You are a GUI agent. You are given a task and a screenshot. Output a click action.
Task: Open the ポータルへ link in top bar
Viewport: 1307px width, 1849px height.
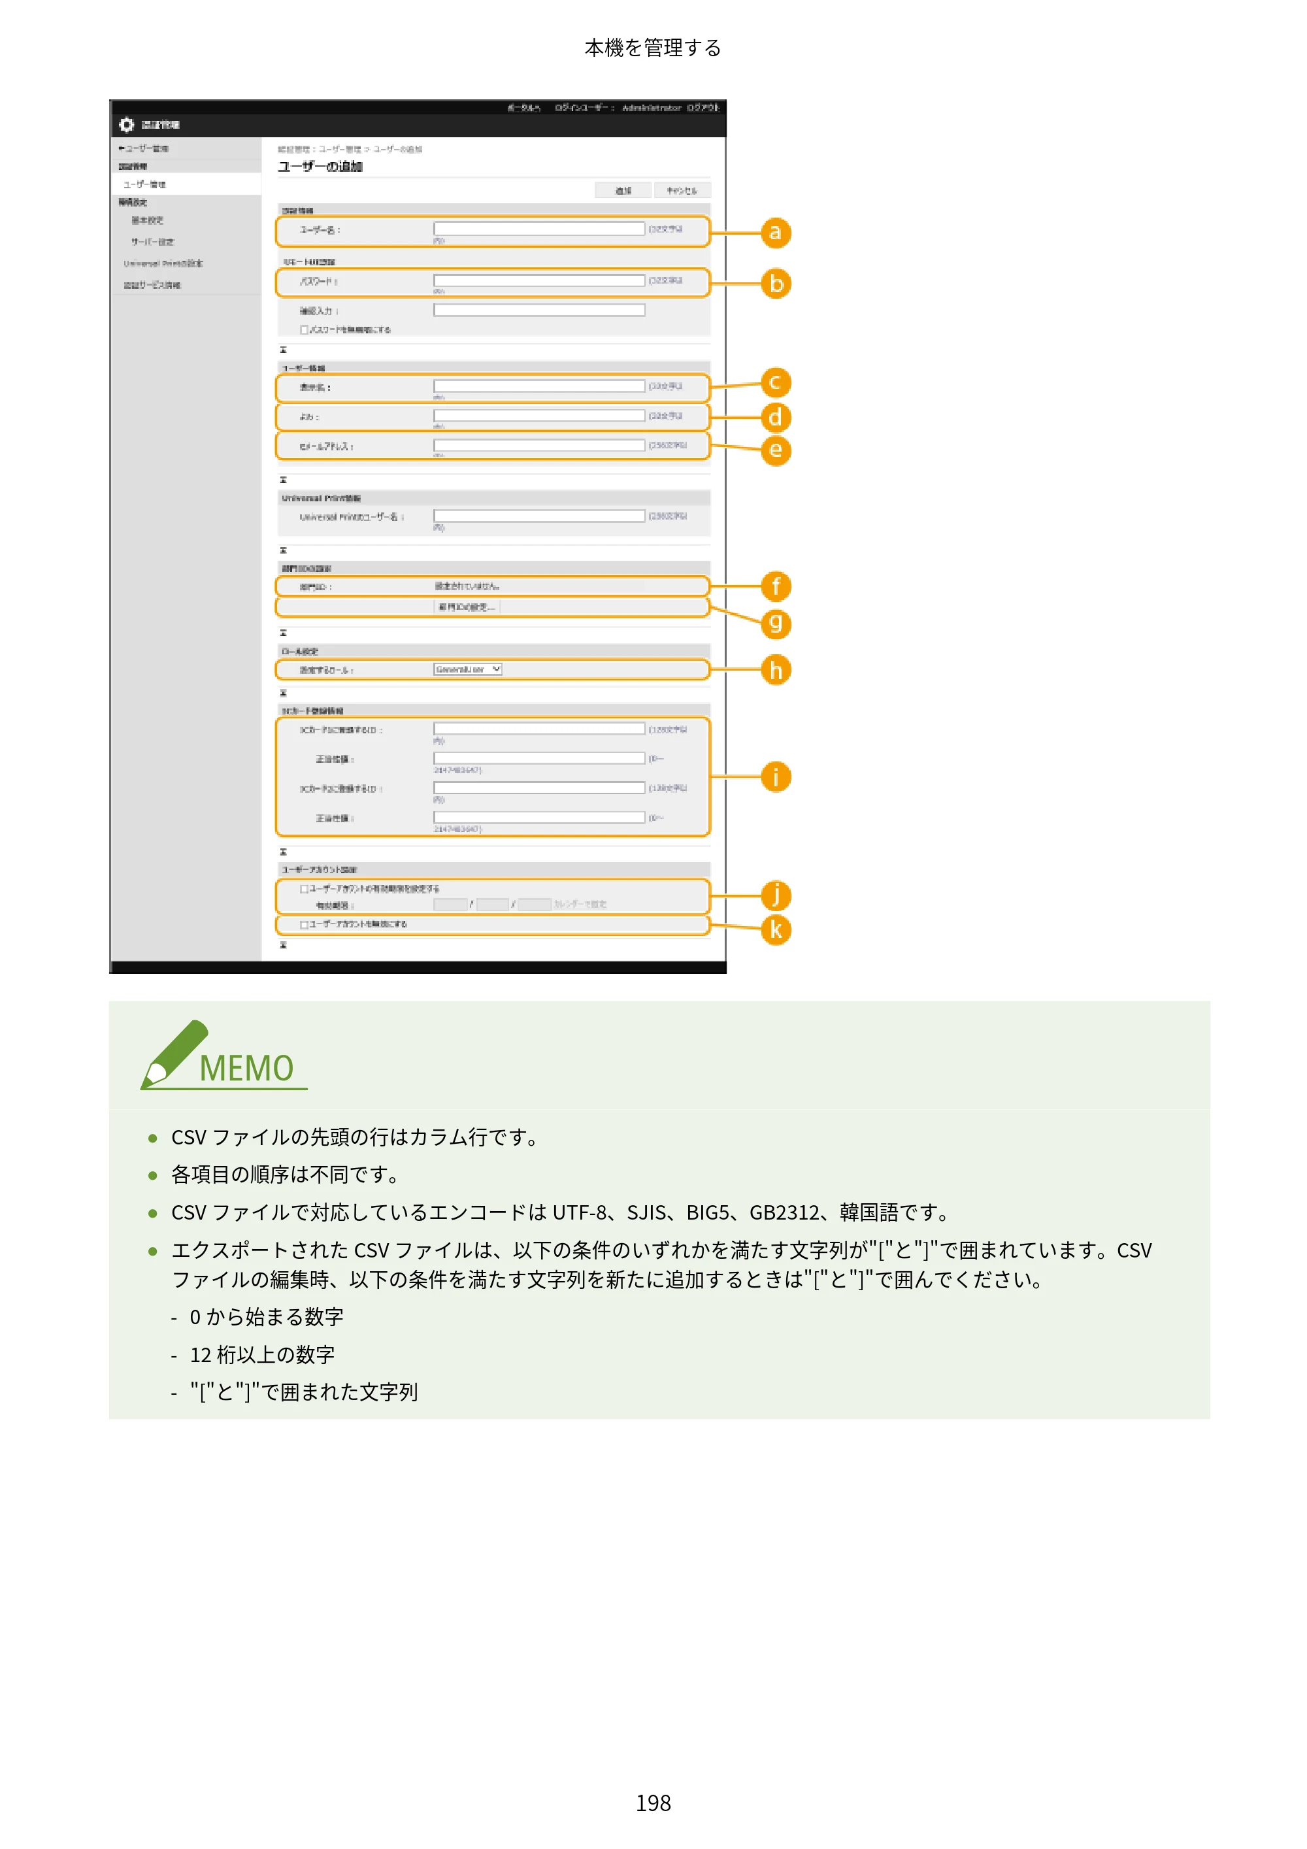[523, 108]
